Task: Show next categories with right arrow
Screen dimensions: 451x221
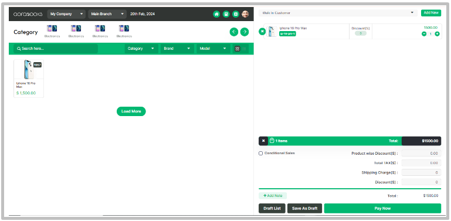Action: [245, 32]
